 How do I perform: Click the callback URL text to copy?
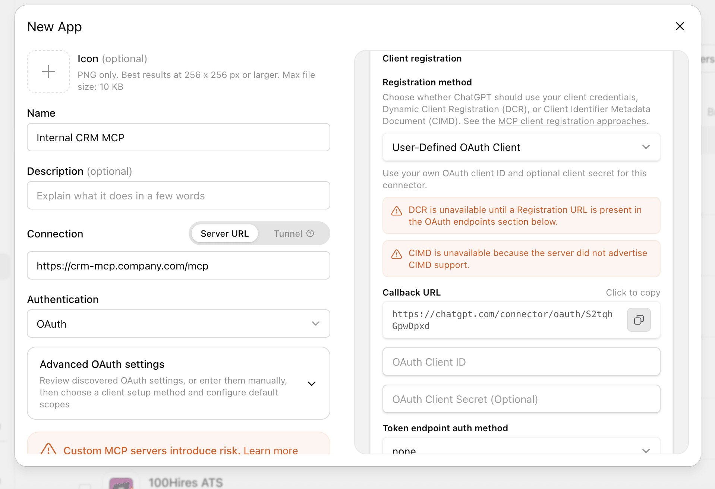502,320
